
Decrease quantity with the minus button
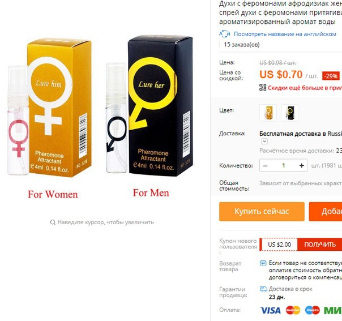pyautogui.click(x=265, y=166)
